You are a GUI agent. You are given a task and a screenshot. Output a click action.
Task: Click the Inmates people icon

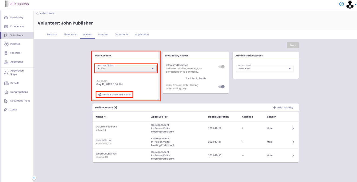pos(6,44)
